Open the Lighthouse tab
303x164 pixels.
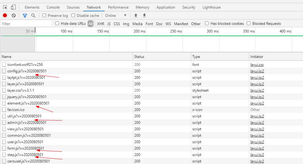pyautogui.click(x=211, y=7)
